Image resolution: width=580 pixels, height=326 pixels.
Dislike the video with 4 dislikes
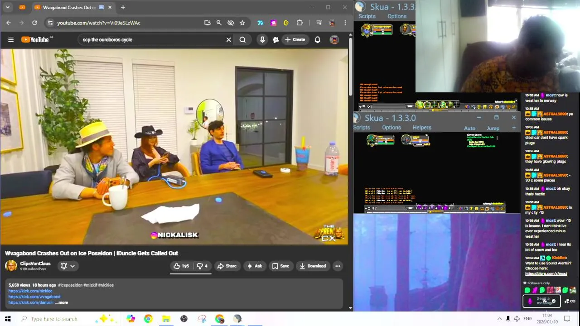[202, 266]
